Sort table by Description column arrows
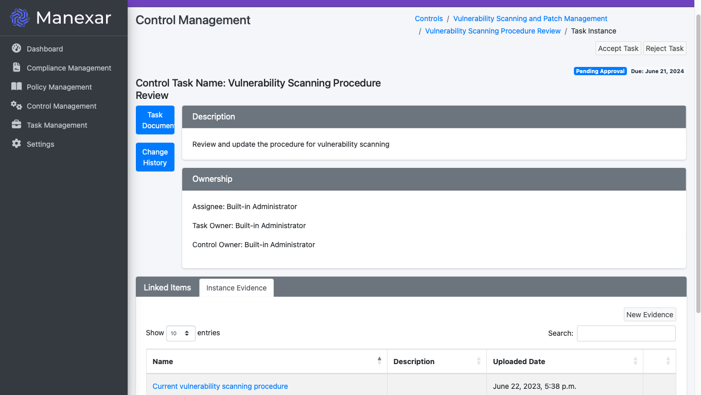Image resolution: width=701 pixels, height=395 pixels. pos(479,361)
